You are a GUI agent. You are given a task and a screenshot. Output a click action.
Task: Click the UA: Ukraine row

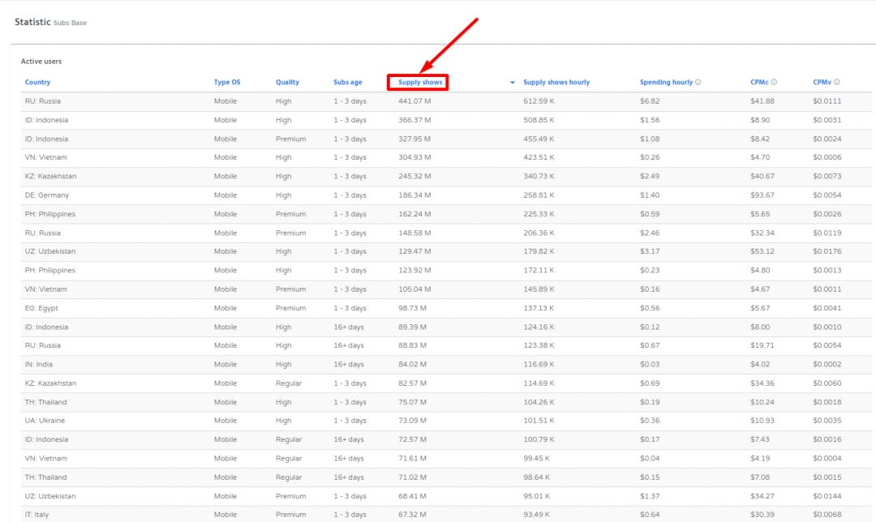point(45,421)
